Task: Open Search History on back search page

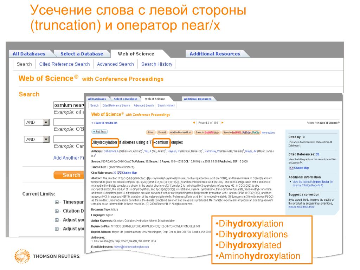Action: 157,64
